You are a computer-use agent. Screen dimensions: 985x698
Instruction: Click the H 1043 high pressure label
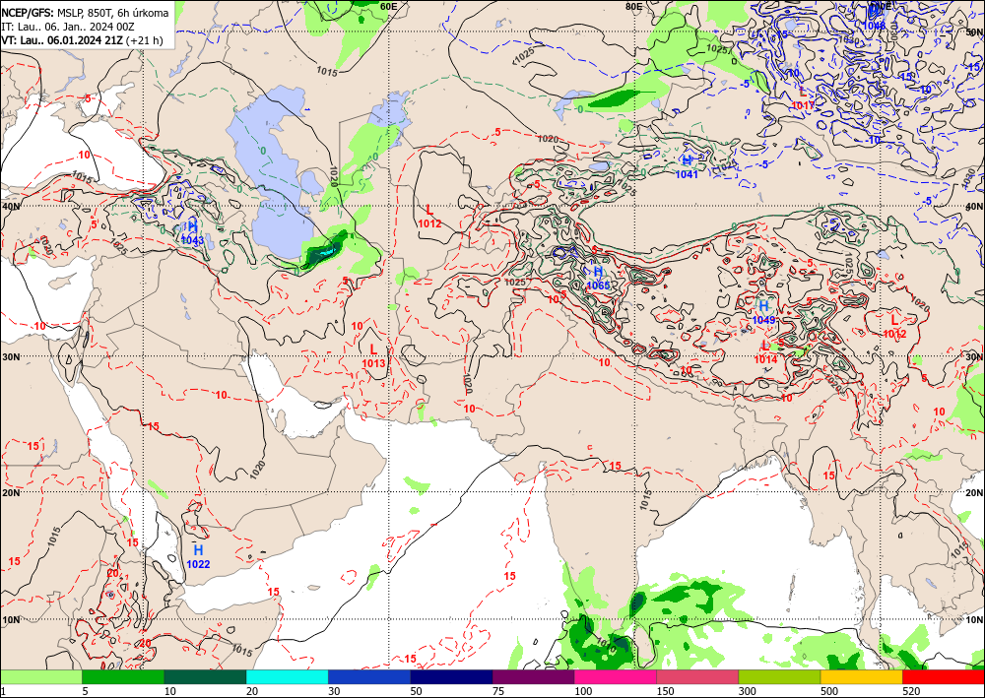[x=192, y=233]
